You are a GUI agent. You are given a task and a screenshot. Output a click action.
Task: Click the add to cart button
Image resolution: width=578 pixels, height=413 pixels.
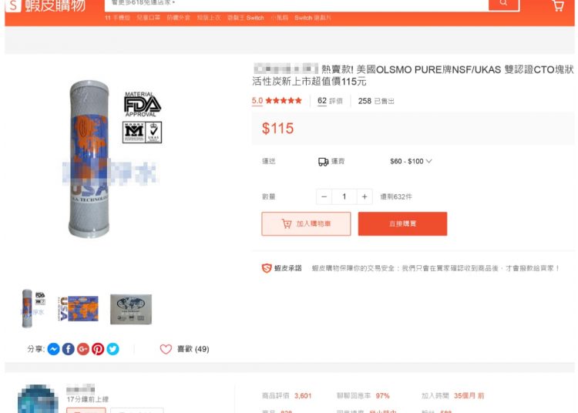(306, 223)
